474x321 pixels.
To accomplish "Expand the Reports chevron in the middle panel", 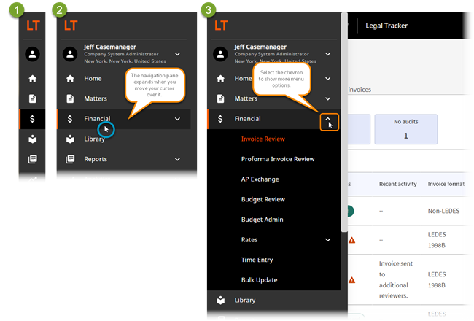I will click(176, 159).
